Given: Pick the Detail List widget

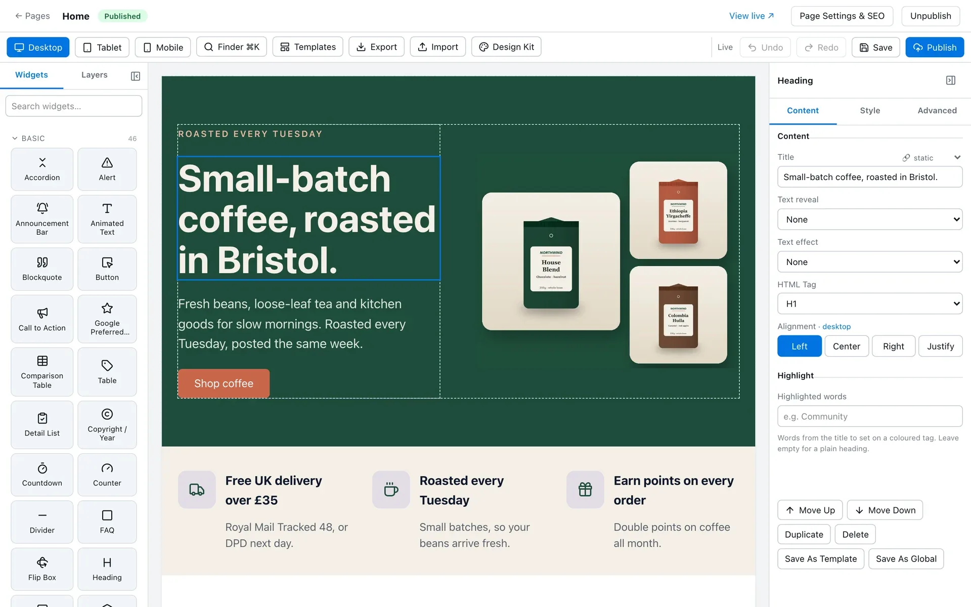Looking at the screenshot, I should 42,425.
